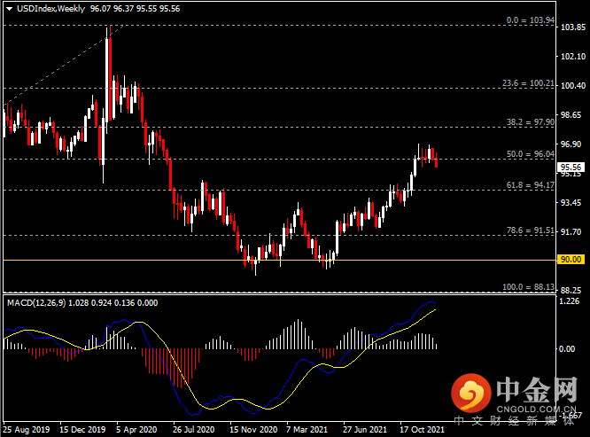Click the 27 Jun 2021 date label

point(365,430)
